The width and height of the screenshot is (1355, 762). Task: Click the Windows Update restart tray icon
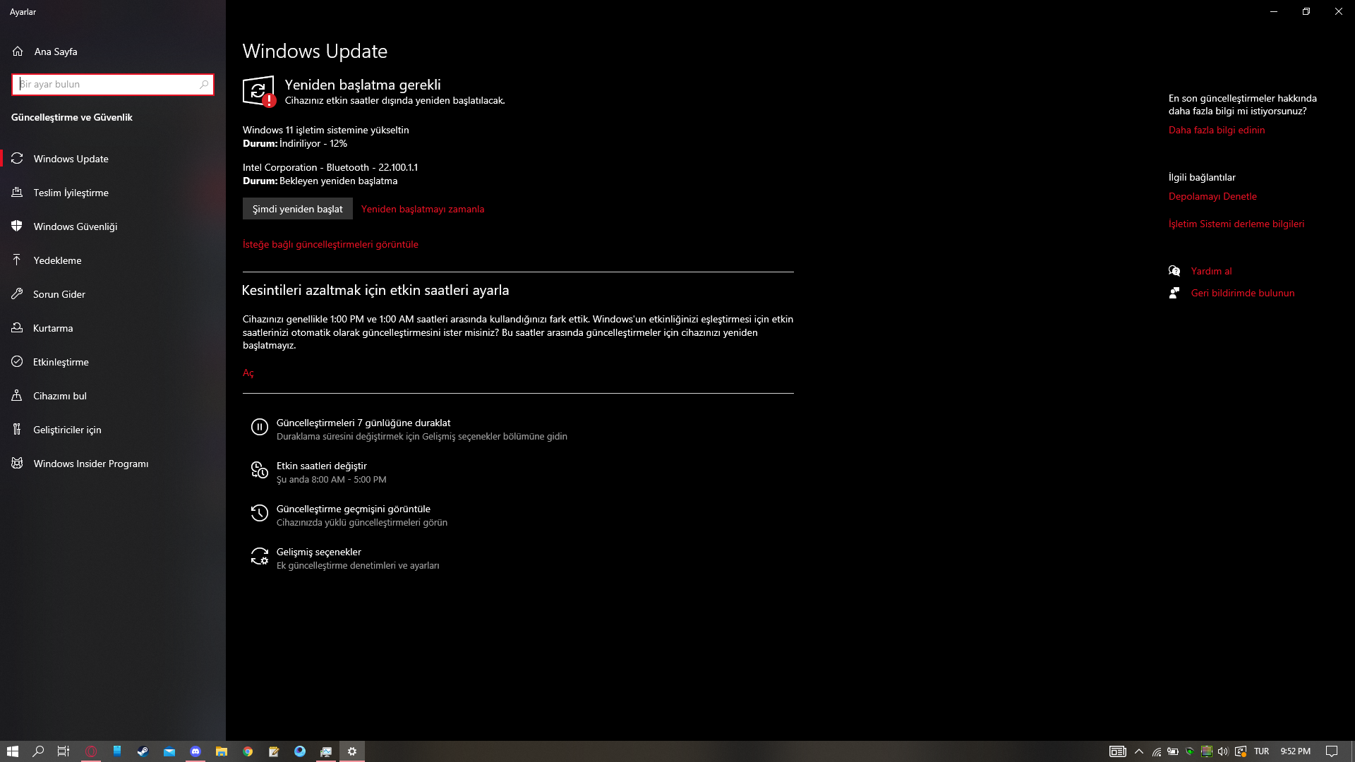tap(1240, 751)
